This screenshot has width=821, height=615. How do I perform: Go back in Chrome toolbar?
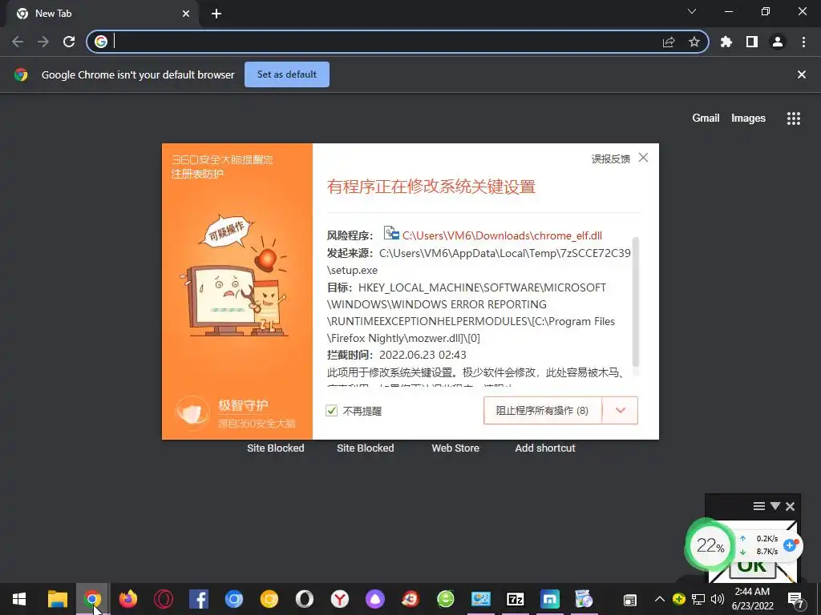tap(18, 42)
